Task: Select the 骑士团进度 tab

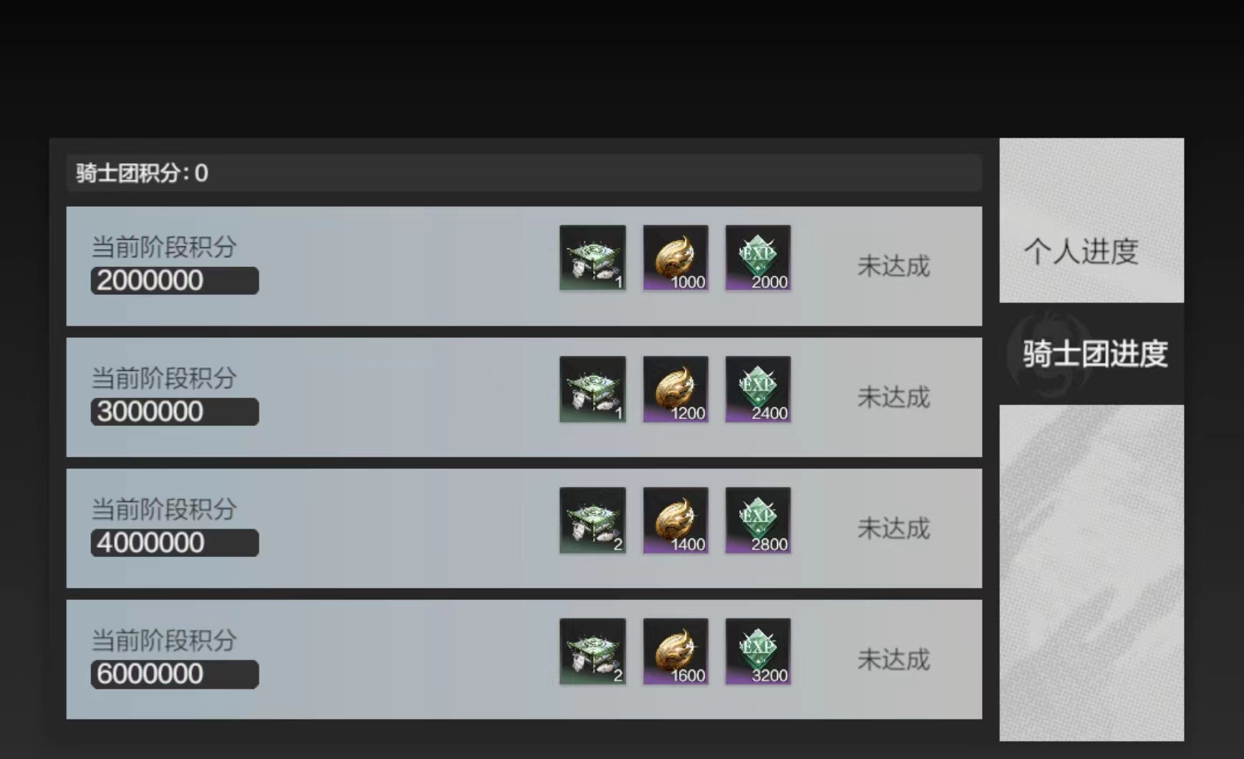Action: click(1091, 354)
